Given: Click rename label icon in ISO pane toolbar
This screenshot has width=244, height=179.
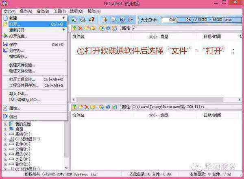Looking at the screenshot, I should [93, 28].
